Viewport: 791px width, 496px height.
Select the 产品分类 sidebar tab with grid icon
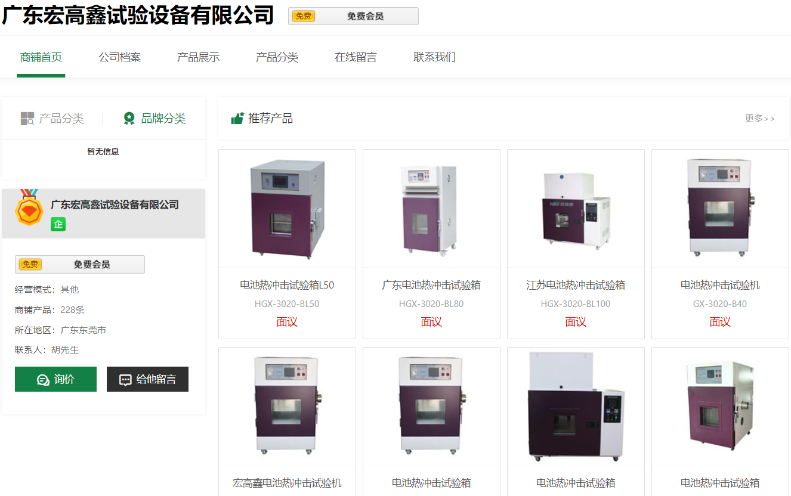[52, 119]
